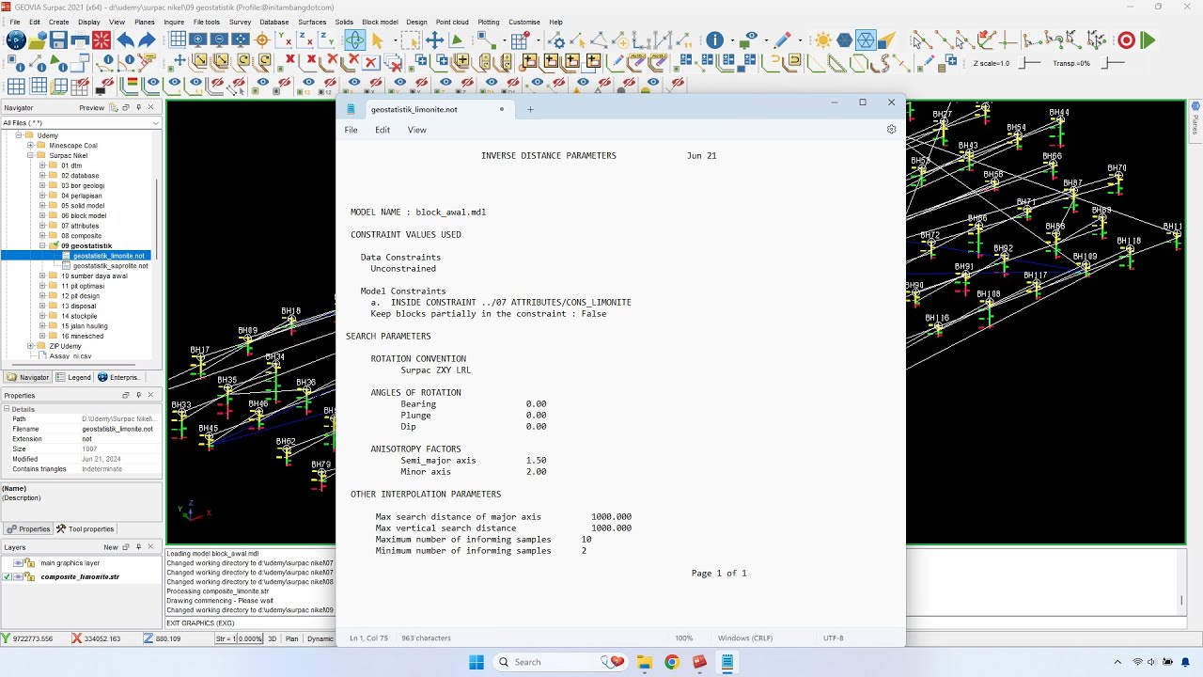This screenshot has width=1203, height=677.
Task: Click the wireframe hexagon display icon
Action: point(866,40)
